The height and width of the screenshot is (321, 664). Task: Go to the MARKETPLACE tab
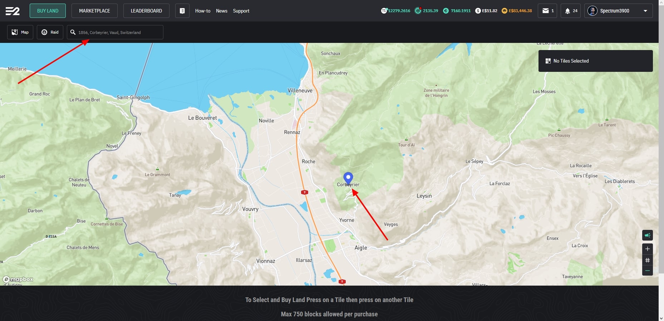pos(94,11)
